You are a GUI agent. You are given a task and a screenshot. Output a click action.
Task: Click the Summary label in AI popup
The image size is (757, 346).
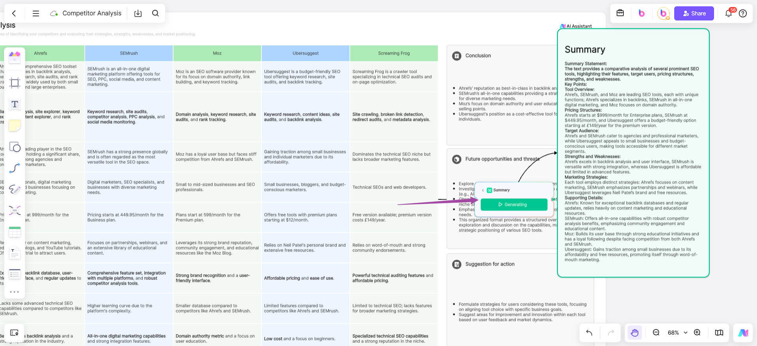coord(501,190)
